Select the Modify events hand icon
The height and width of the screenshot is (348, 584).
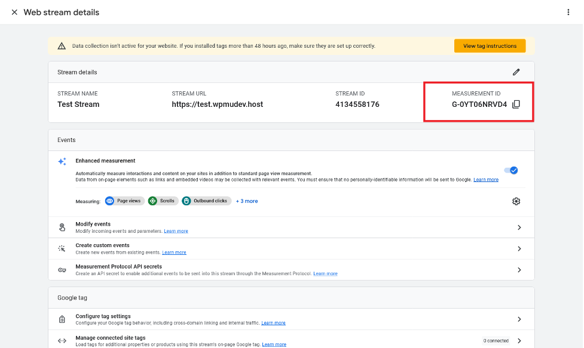pos(62,227)
